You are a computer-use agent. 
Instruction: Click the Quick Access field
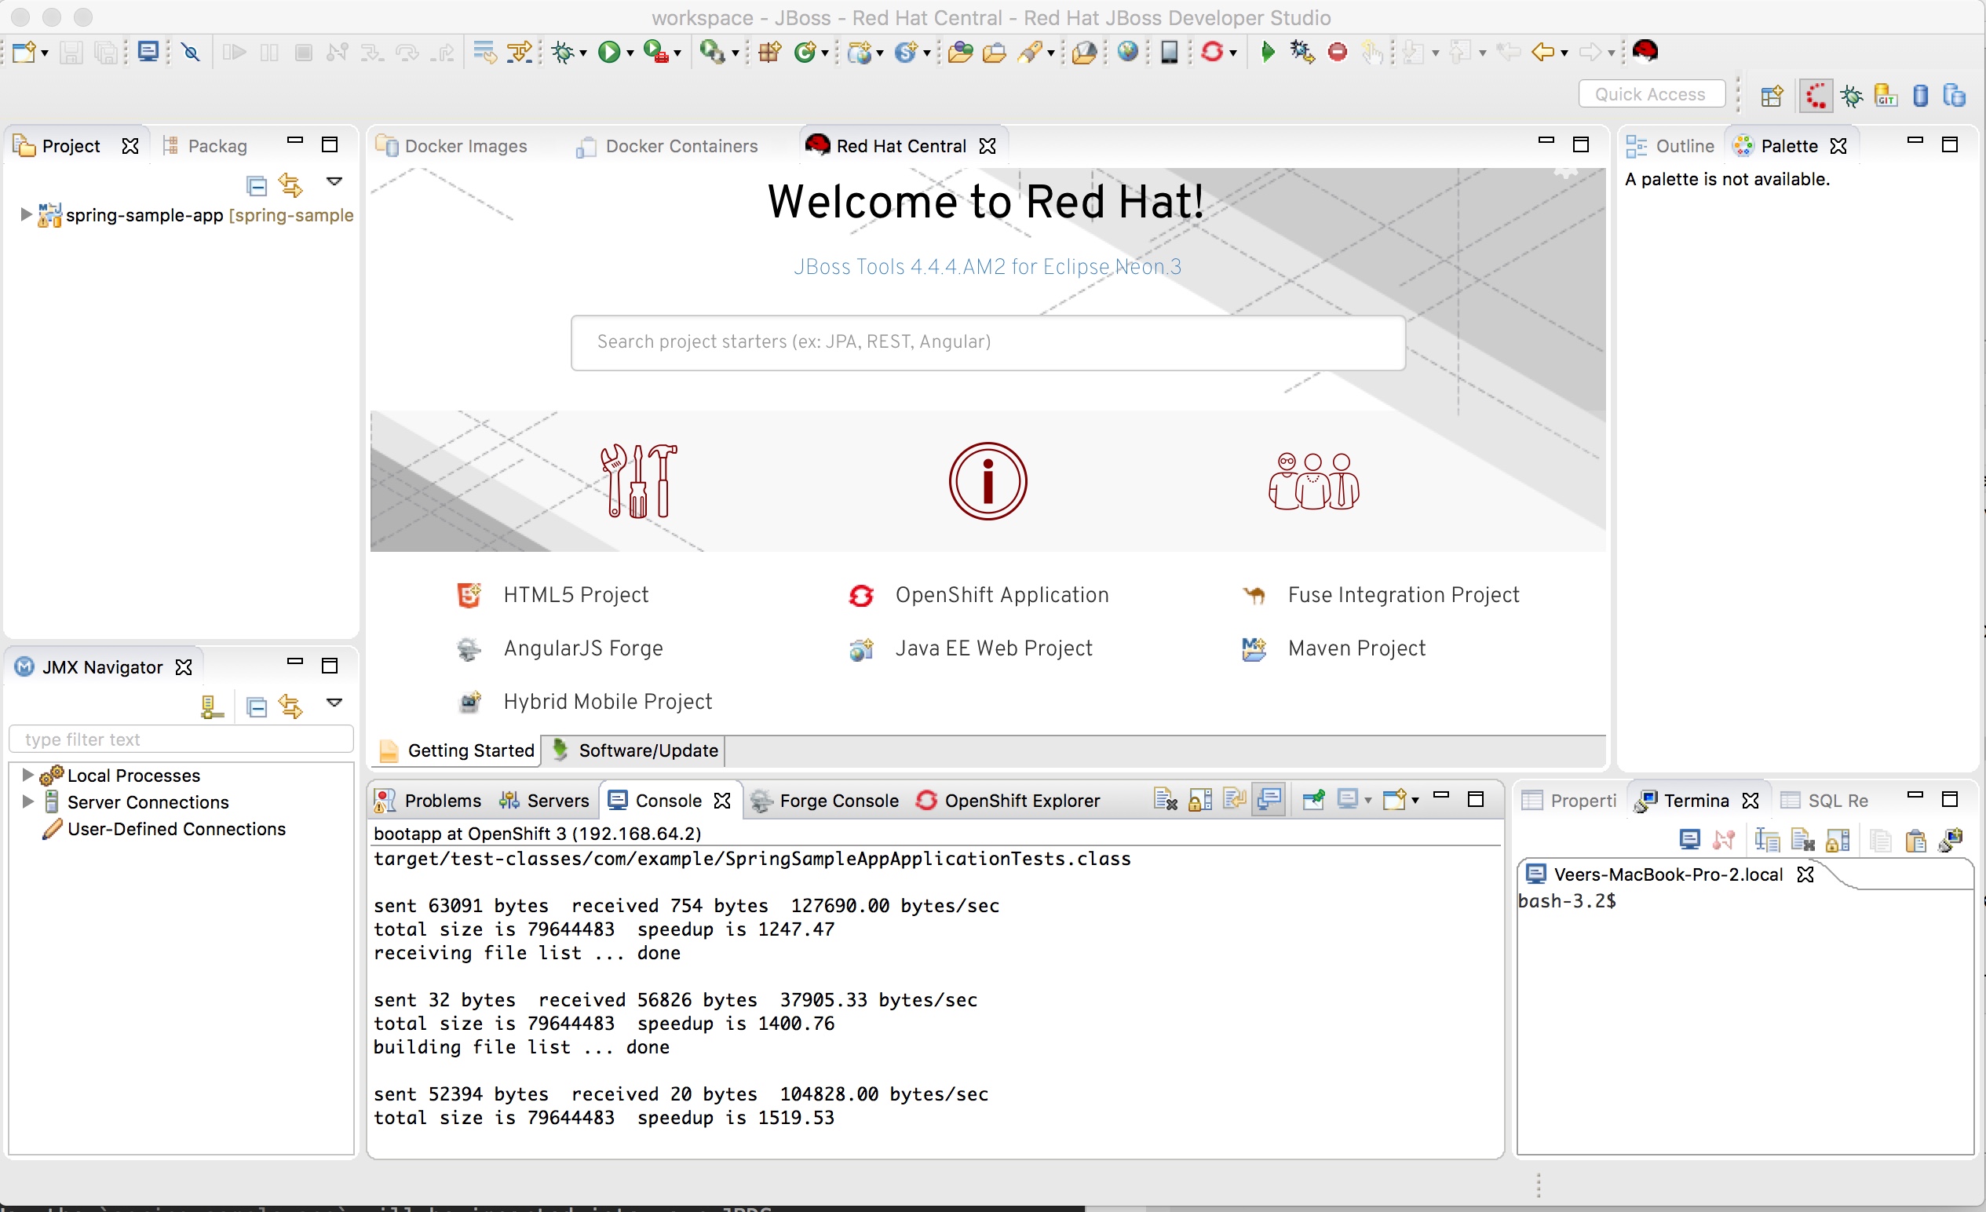click(x=1651, y=94)
